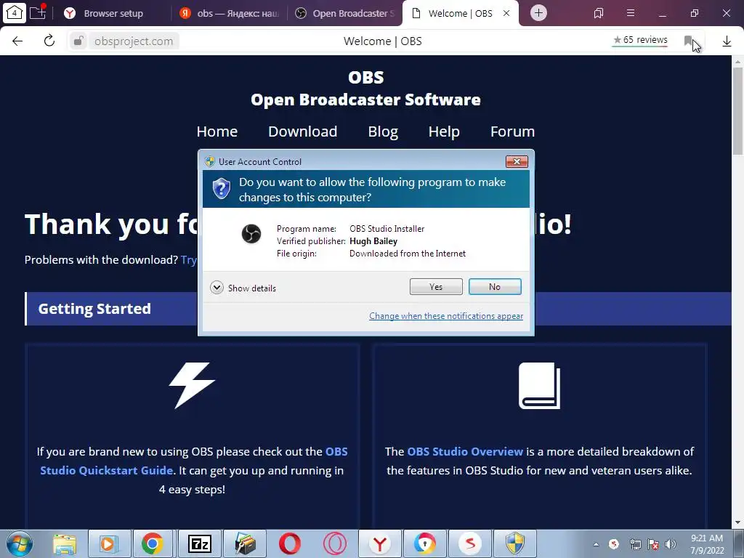Open browser downloads arrow
744x558 pixels.
click(727, 41)
